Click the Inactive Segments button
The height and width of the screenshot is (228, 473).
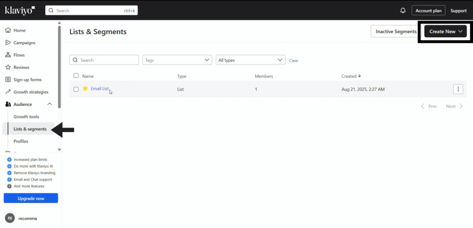pos(396,31)
